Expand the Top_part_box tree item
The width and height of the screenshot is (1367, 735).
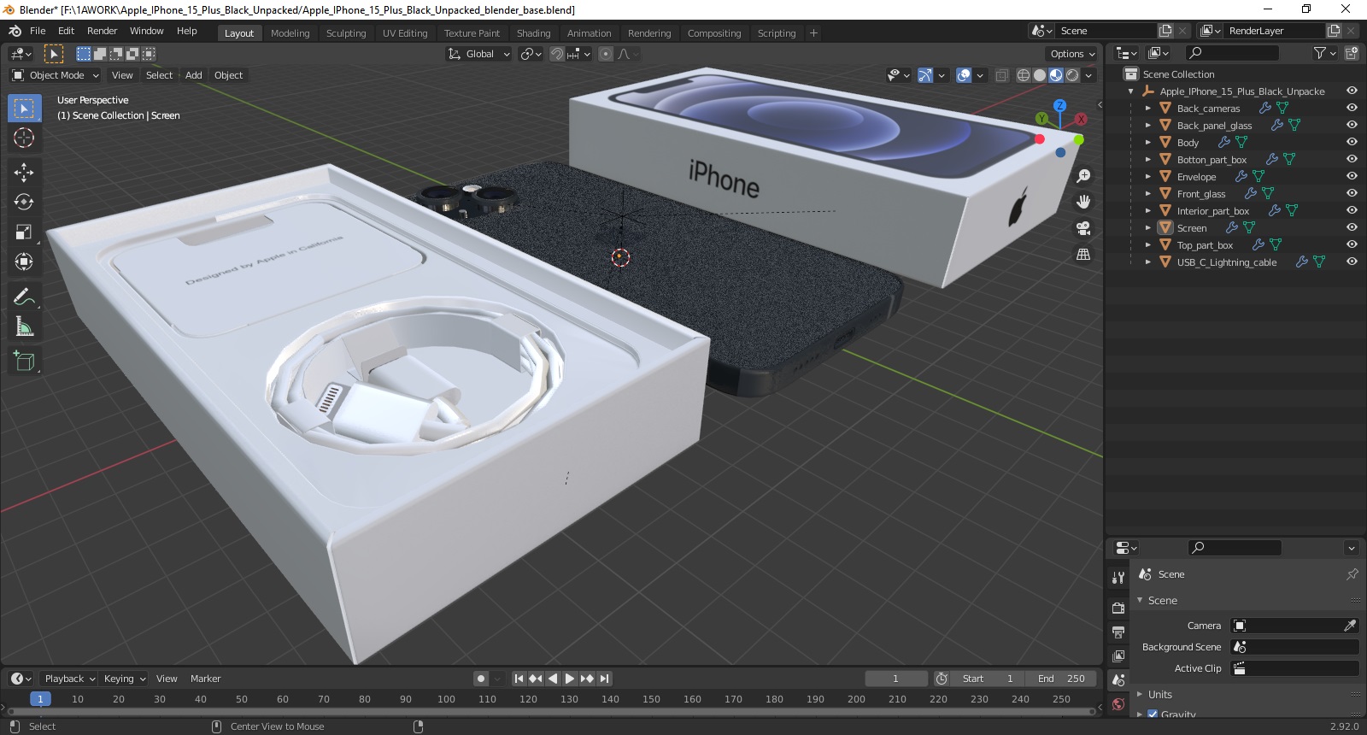point(1147,245)
